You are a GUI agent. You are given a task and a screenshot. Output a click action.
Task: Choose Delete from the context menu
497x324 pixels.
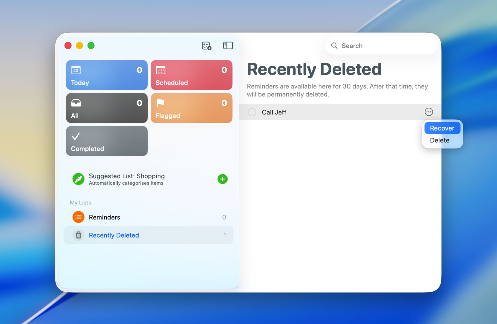[x=442, y=140]
